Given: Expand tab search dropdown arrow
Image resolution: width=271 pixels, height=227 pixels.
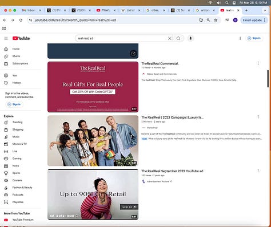Looking at the screenshot, I should tap(265, 10).
